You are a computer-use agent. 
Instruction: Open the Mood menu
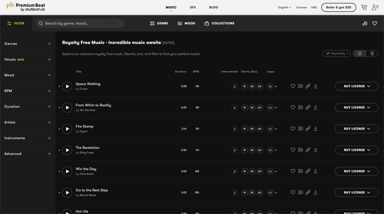coord(186,23)
